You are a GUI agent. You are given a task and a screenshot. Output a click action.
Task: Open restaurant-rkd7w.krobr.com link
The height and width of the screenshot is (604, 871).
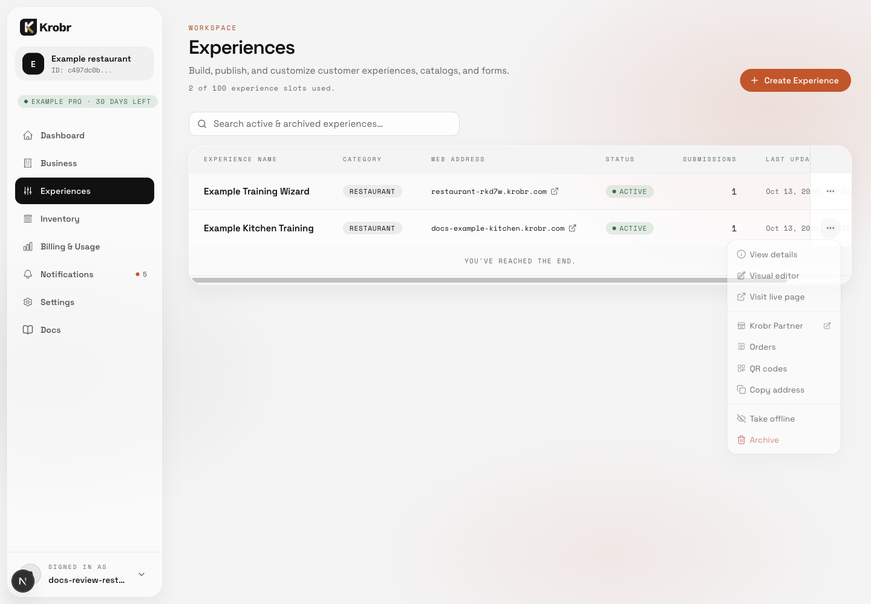coord(489,191)
